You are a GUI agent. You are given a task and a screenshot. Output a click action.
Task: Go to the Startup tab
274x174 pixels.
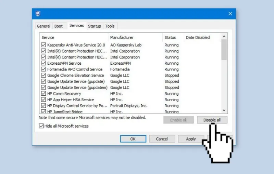coord(95,26)
